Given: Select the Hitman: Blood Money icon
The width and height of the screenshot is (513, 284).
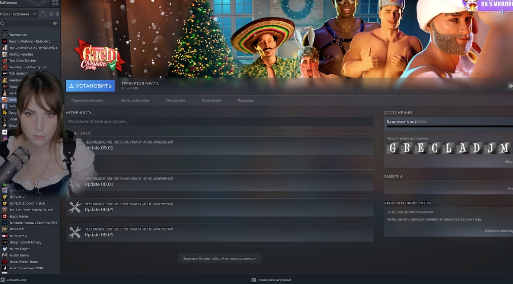Looking at the screenshot, I should [x=5, y=242].
